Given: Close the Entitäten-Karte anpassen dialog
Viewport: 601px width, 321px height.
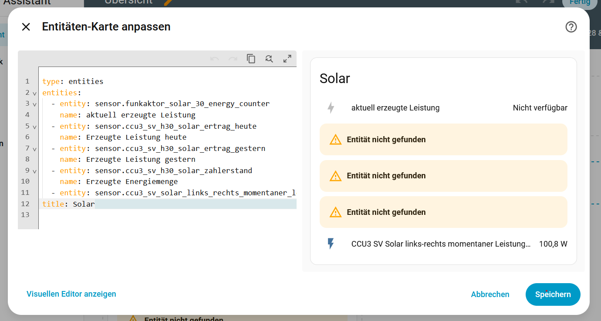Looking at the screenshot, I should (26, 27).
